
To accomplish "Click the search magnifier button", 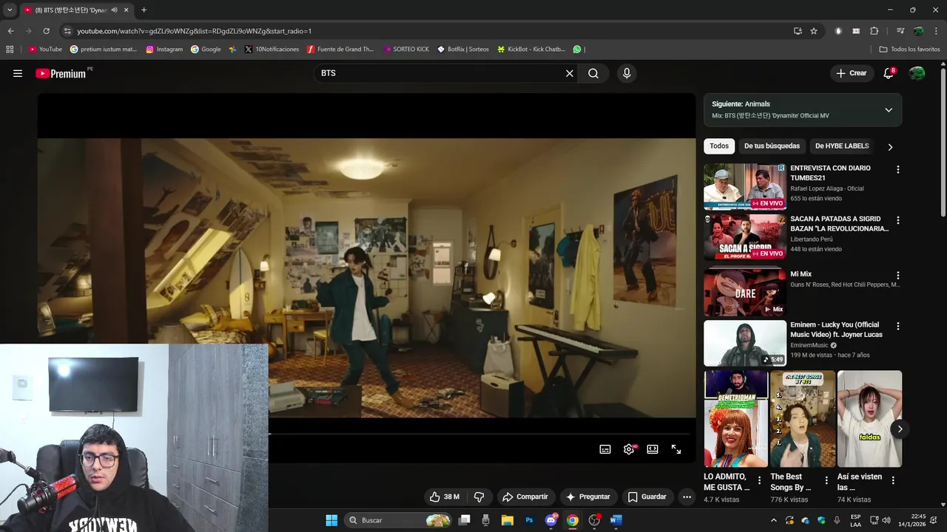I will [x=593, y=73].
